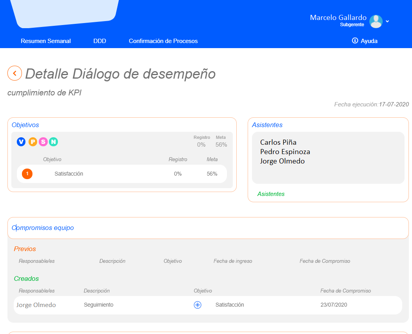Image resolution: width=412 pixels, height=334 pixels.
Task: Click the Marcelo Gallardo user name
Action: (338, 17)
